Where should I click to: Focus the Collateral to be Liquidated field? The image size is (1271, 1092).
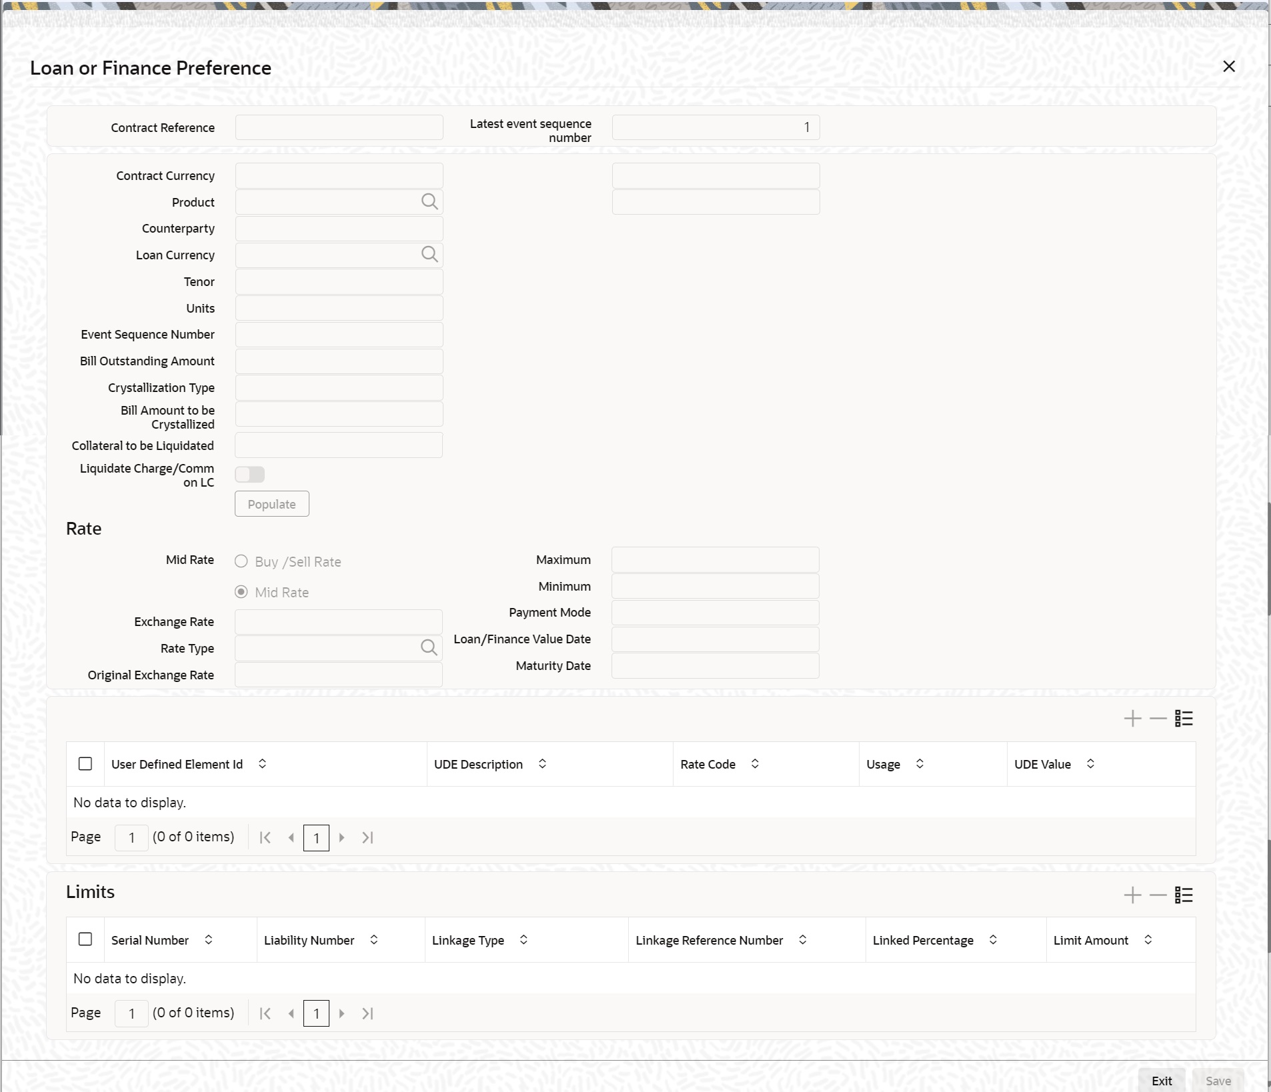pyautogui.click(x=339, y=445)
